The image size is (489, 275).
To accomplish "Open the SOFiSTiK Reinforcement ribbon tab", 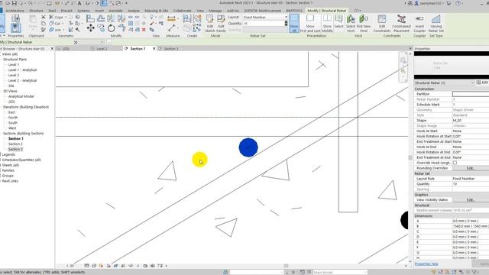I will pos(262,11).
